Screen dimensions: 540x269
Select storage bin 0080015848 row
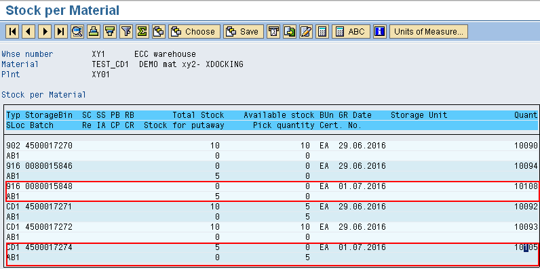coord(272,191)
